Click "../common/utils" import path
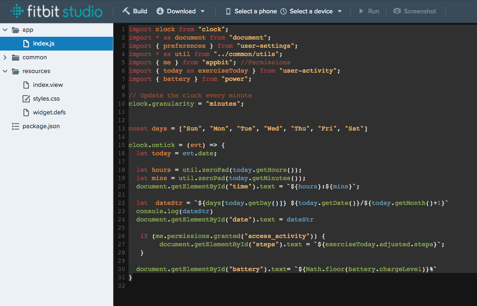The width and height of the screenshot is (477, 306). pyautogui.click(x=246, y=54)
